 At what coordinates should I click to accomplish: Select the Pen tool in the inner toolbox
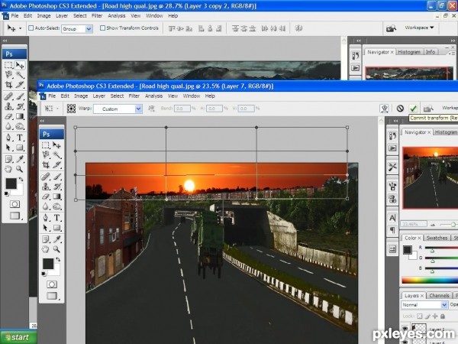coord(46,218)
